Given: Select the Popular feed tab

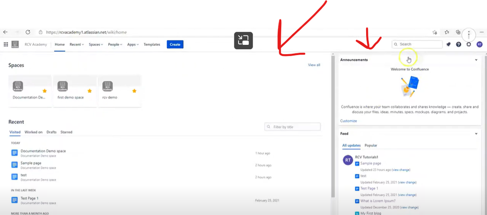Looking at the screenshot, I should click(371, 145).
